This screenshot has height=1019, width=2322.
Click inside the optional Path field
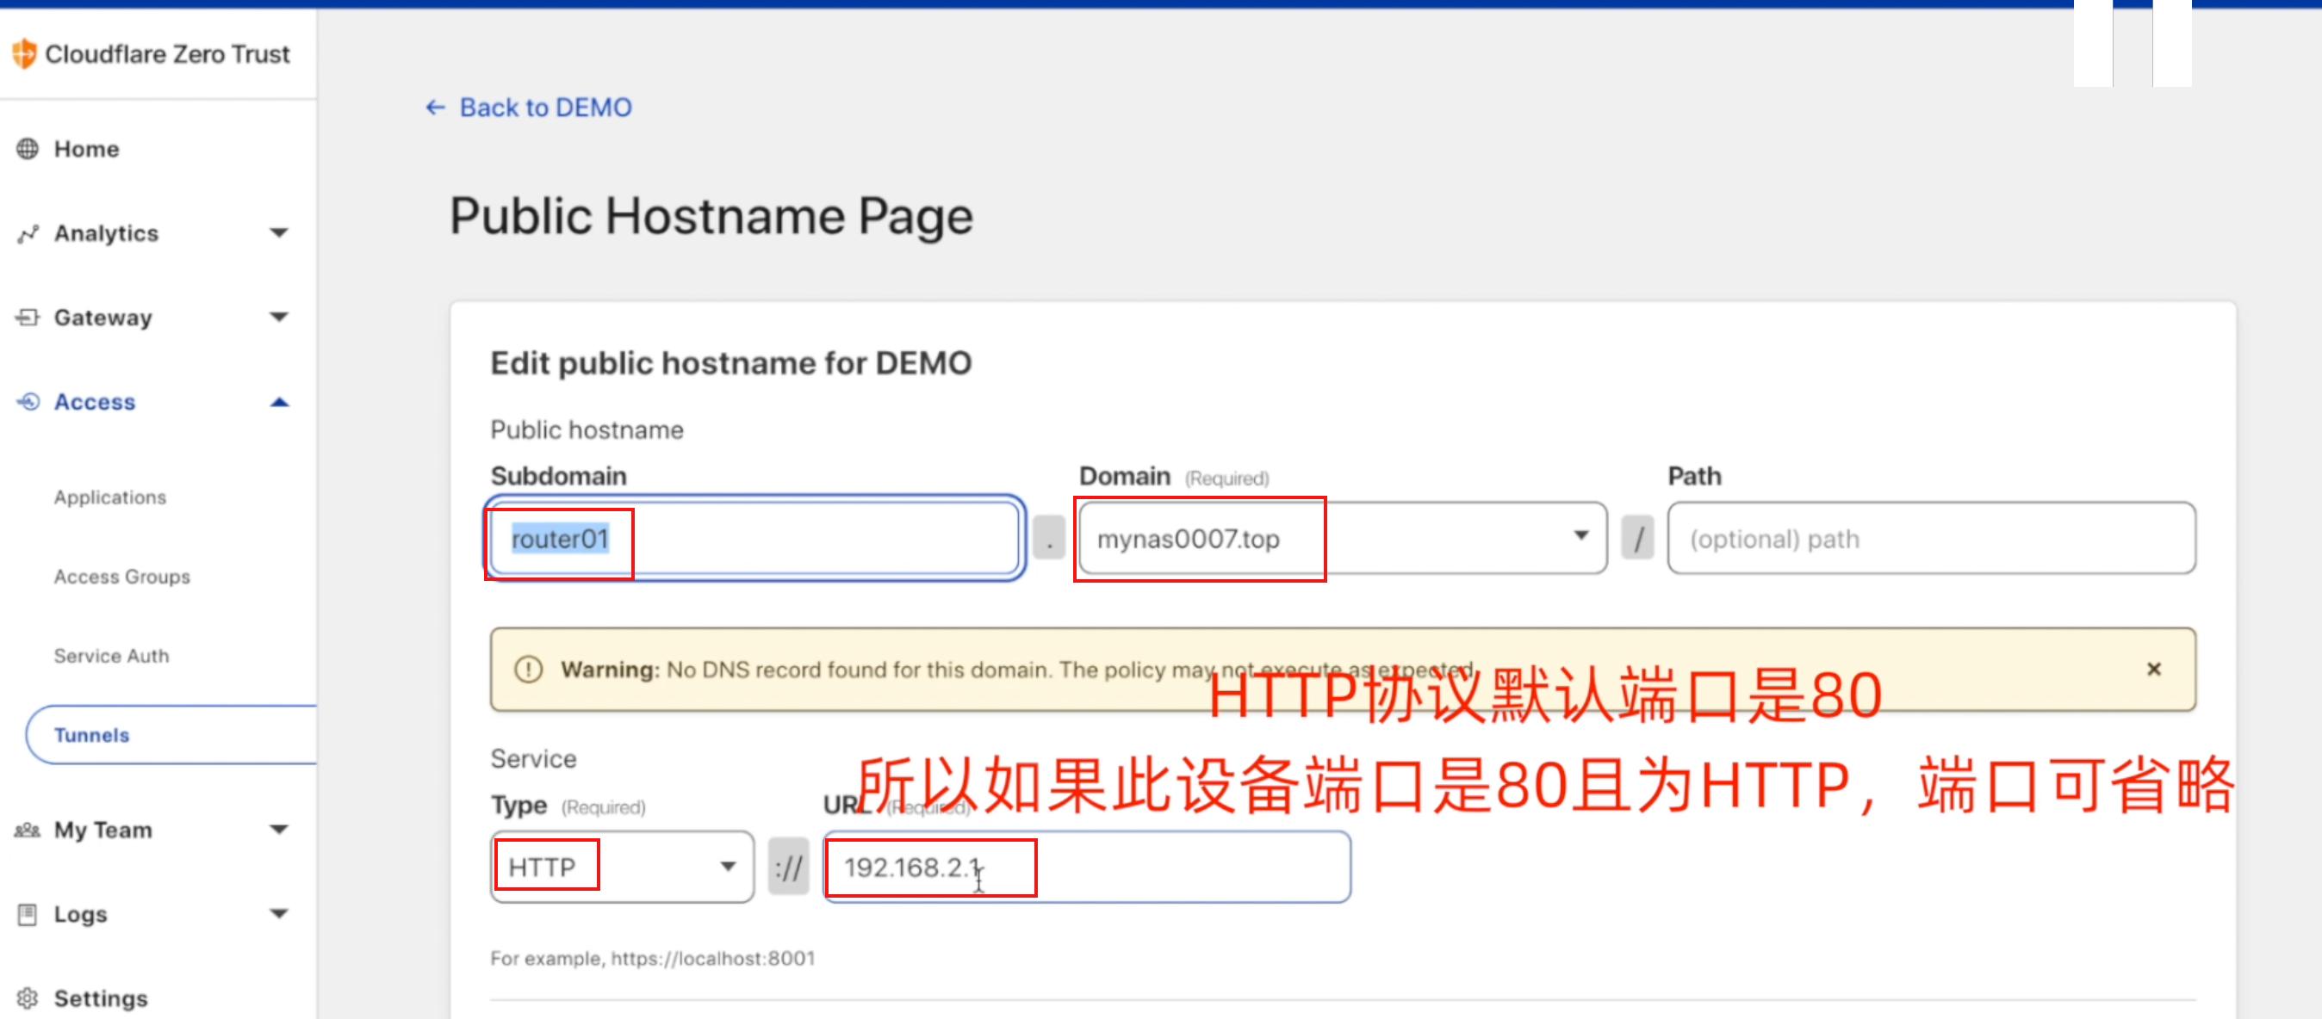(x=1929, y=538)
